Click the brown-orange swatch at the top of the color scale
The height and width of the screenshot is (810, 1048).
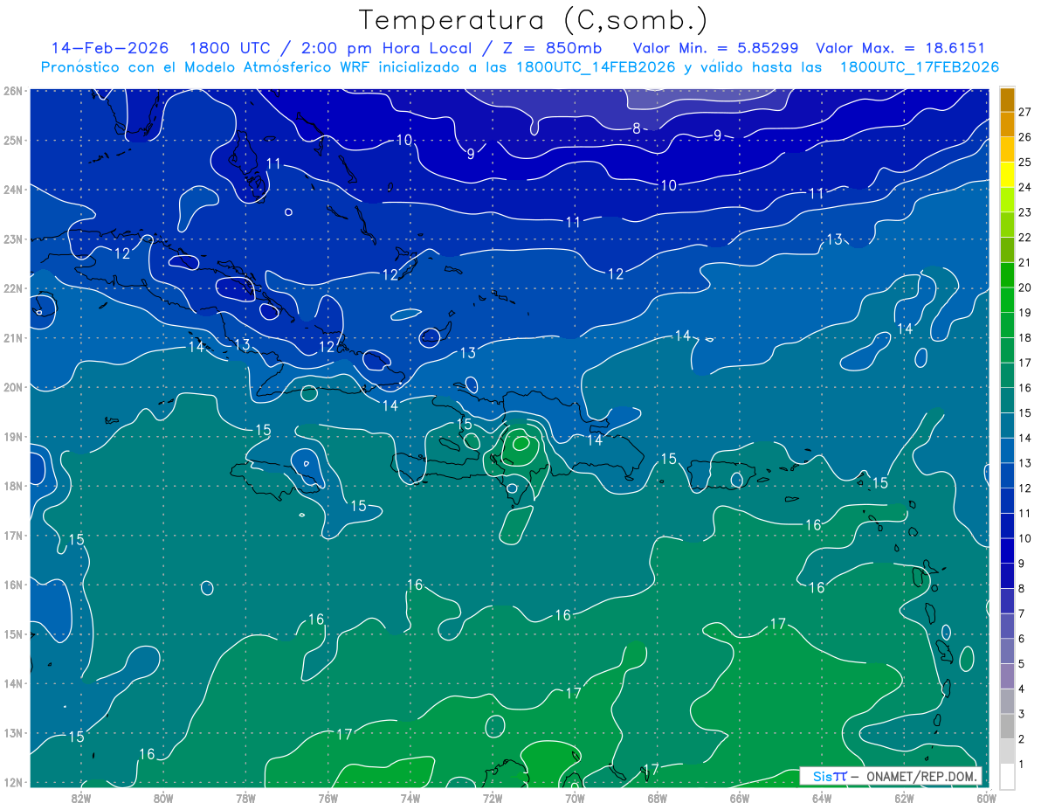[x=1007, y=100]
